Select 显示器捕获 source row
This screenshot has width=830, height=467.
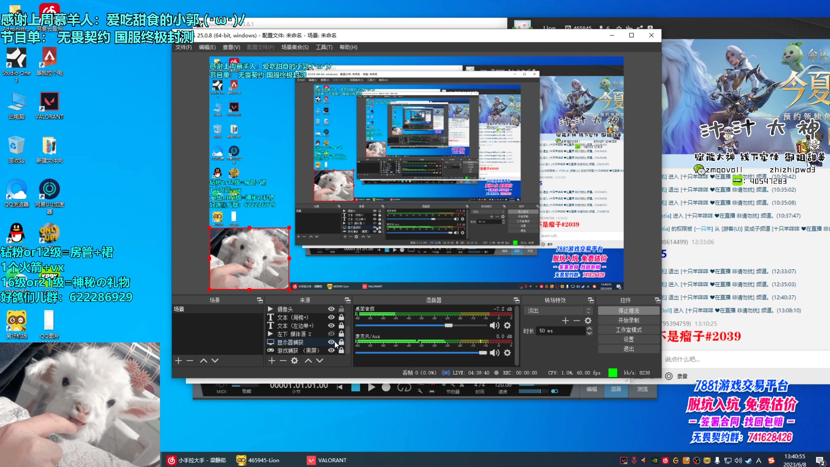305,342
